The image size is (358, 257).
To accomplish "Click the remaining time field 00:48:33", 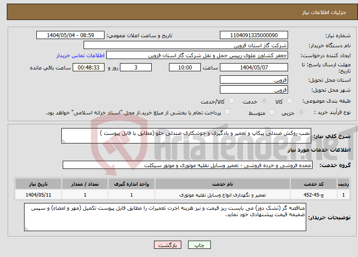I will click(x=89, y=67).
